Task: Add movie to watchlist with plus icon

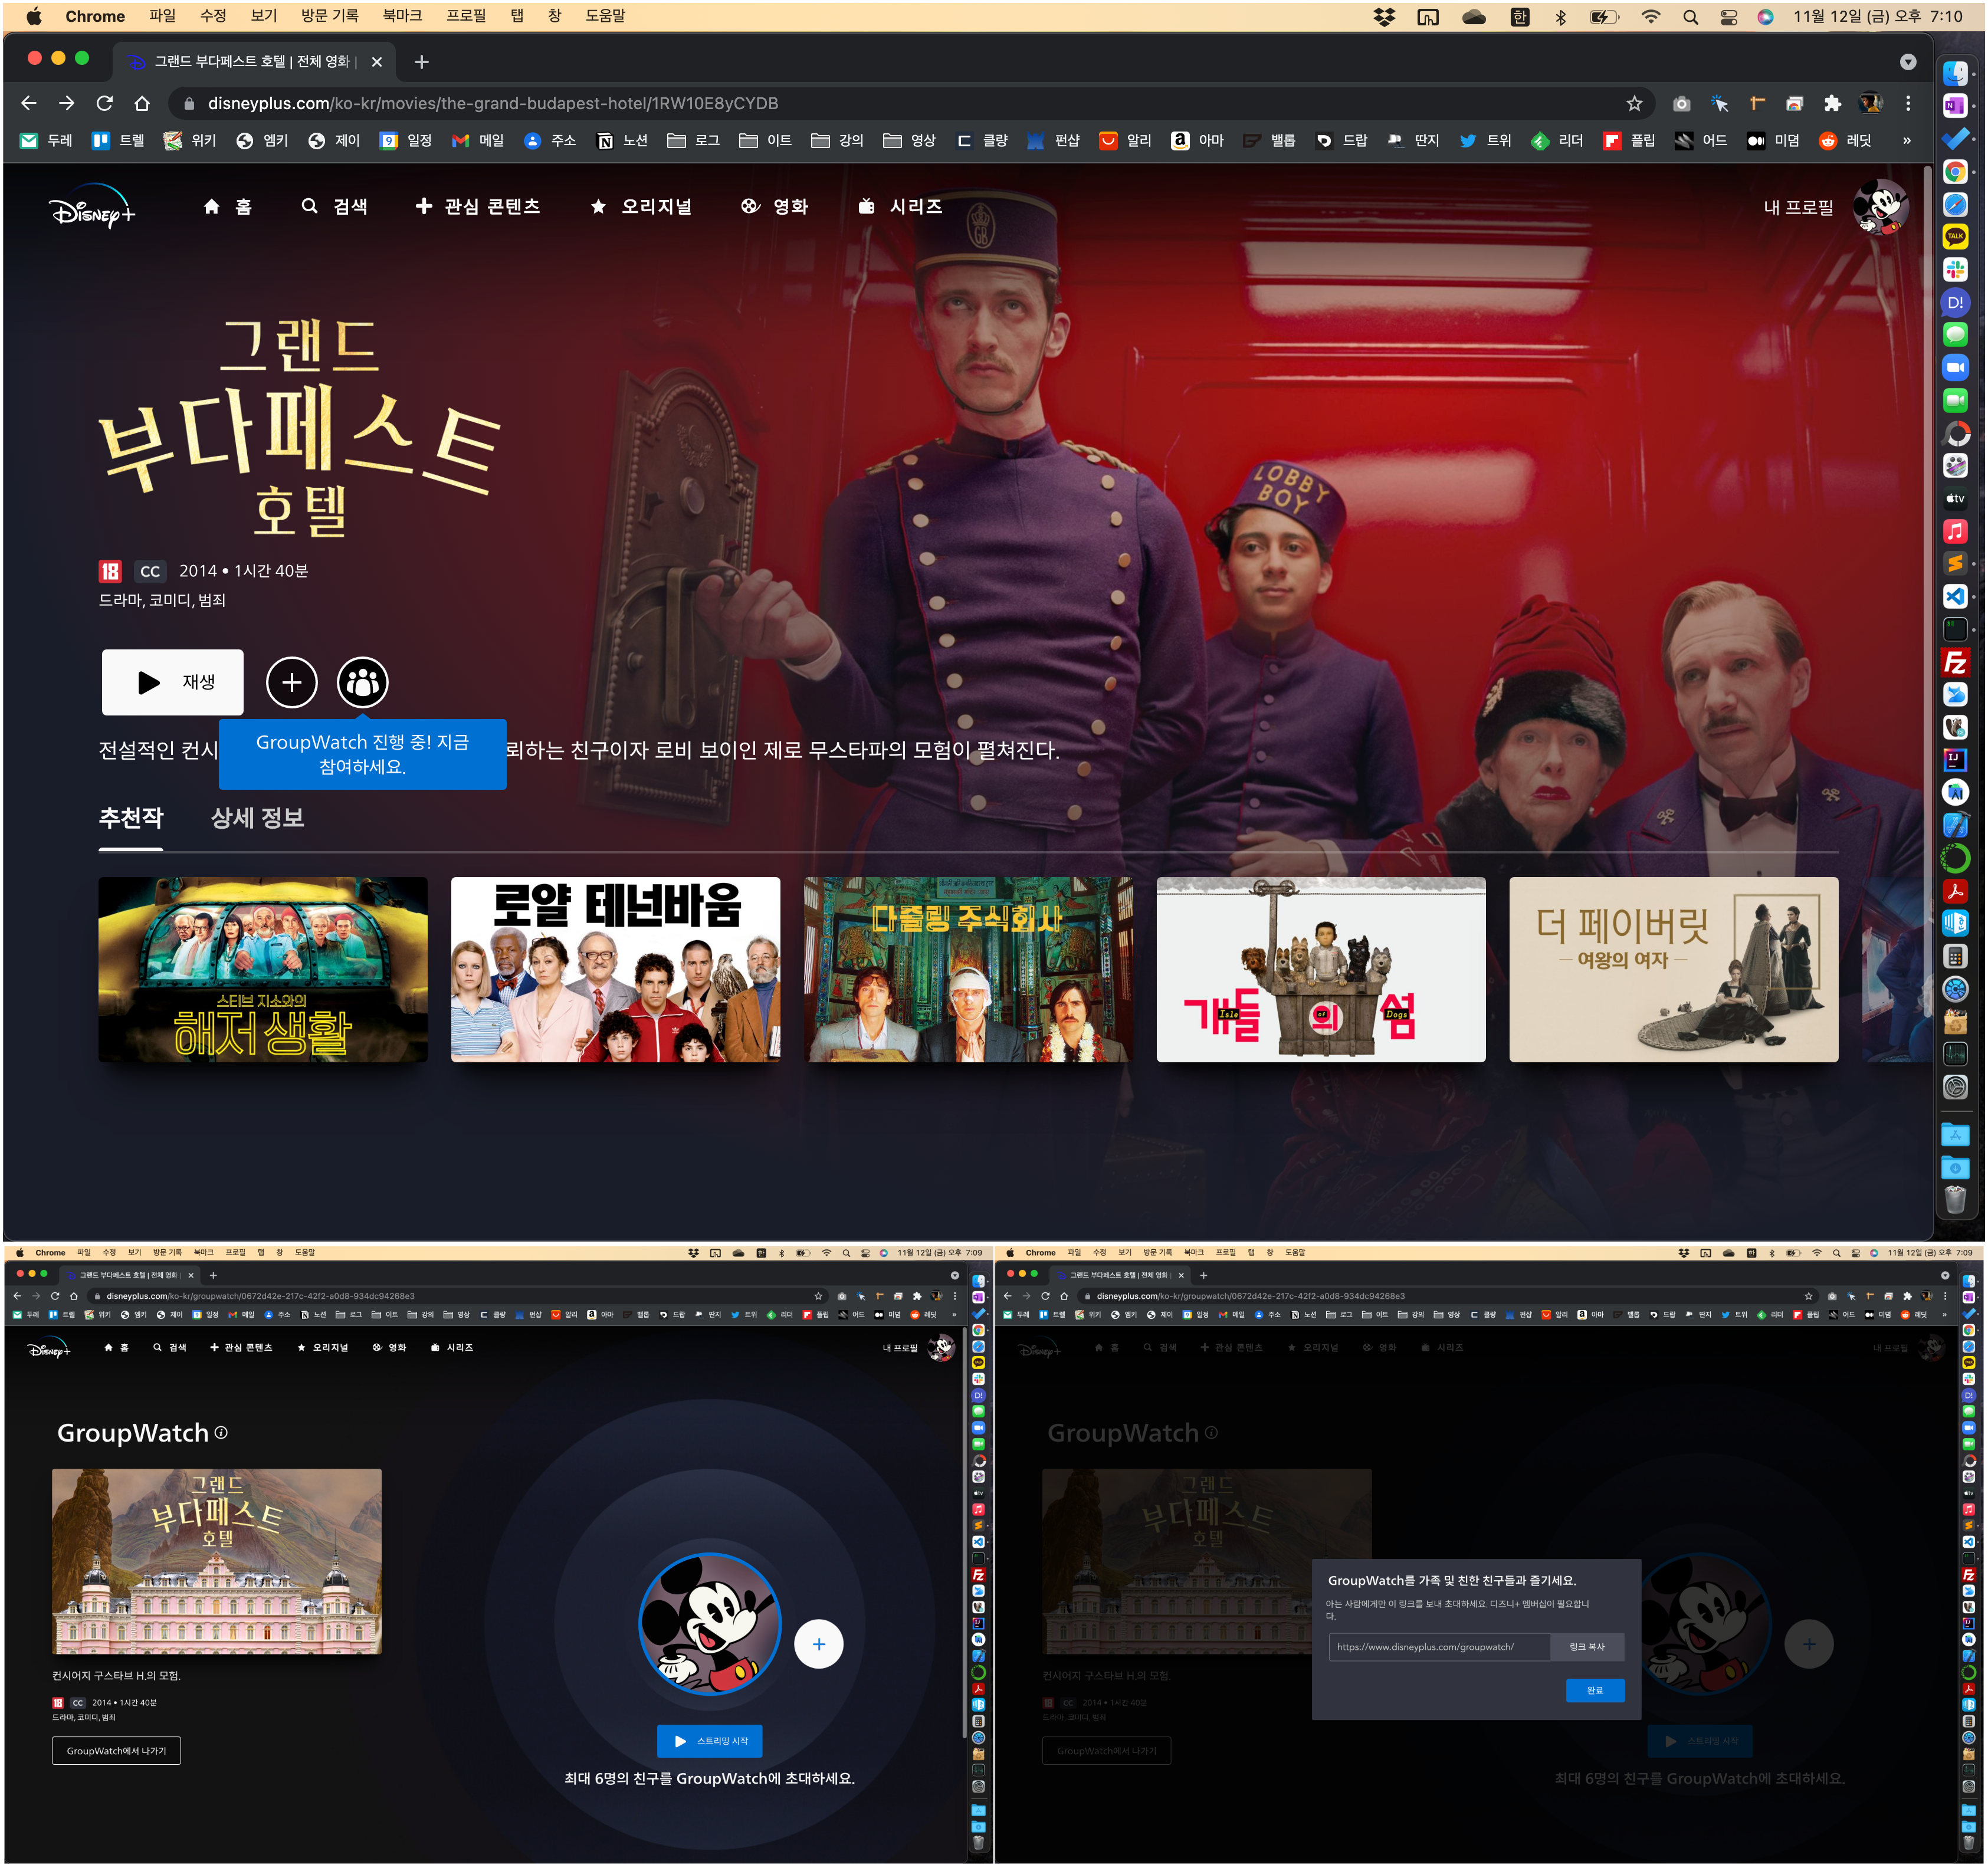Action: (291, 683)
